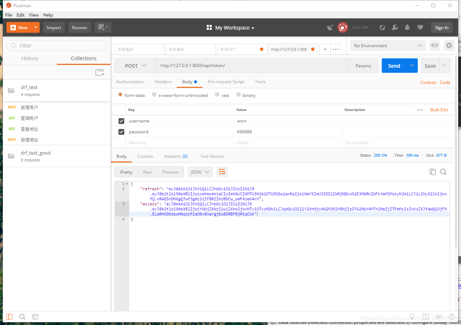Click the Params button
This screenshot has height=325, width=461.
click(363, 66)
